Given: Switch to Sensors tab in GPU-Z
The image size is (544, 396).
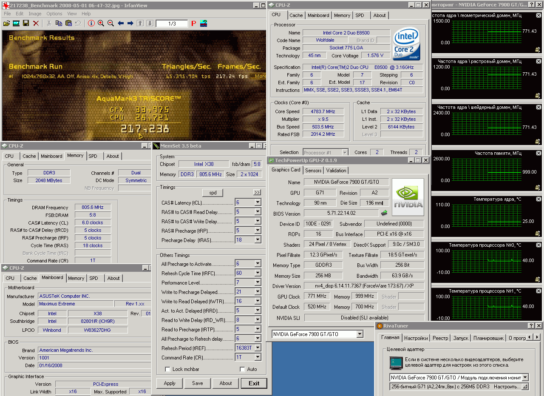Looking at the screenshot, I should pos(313,170).
